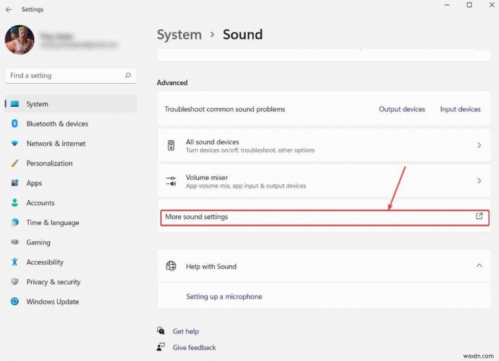Troubleshoot Output devices
499x361 pixels.
[x=402, y=109]
